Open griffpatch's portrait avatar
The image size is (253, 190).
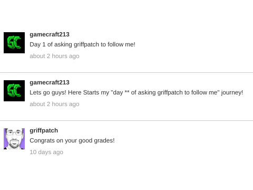[x=14, y=139]
